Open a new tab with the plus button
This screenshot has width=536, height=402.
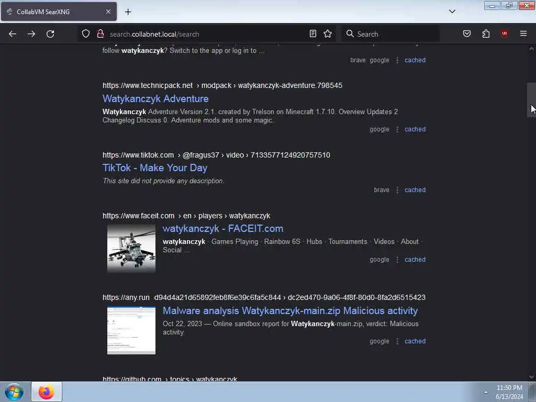[128, 12]
